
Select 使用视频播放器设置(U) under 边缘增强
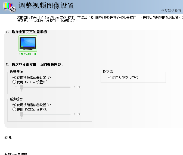(14, 78)
